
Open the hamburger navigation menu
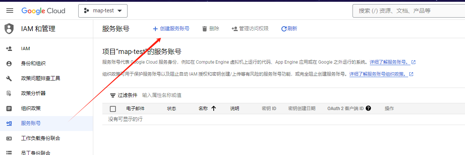[10, 10]
